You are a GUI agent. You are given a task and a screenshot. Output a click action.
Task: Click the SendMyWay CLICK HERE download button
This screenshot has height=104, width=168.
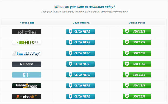80,53
